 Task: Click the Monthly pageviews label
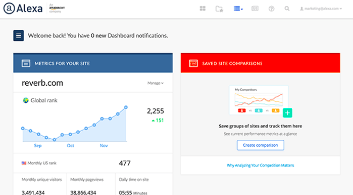point(87,179)
